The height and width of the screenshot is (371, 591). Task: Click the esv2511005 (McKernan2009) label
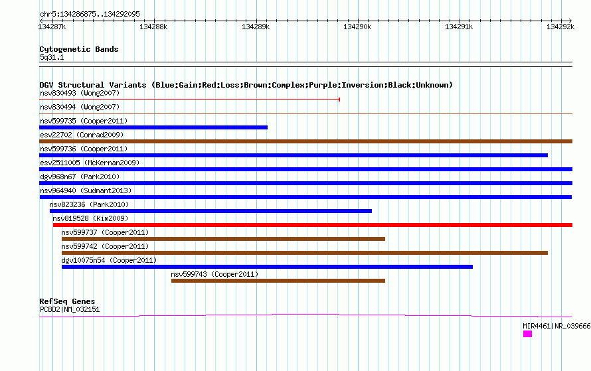click(x=90, y=163)
